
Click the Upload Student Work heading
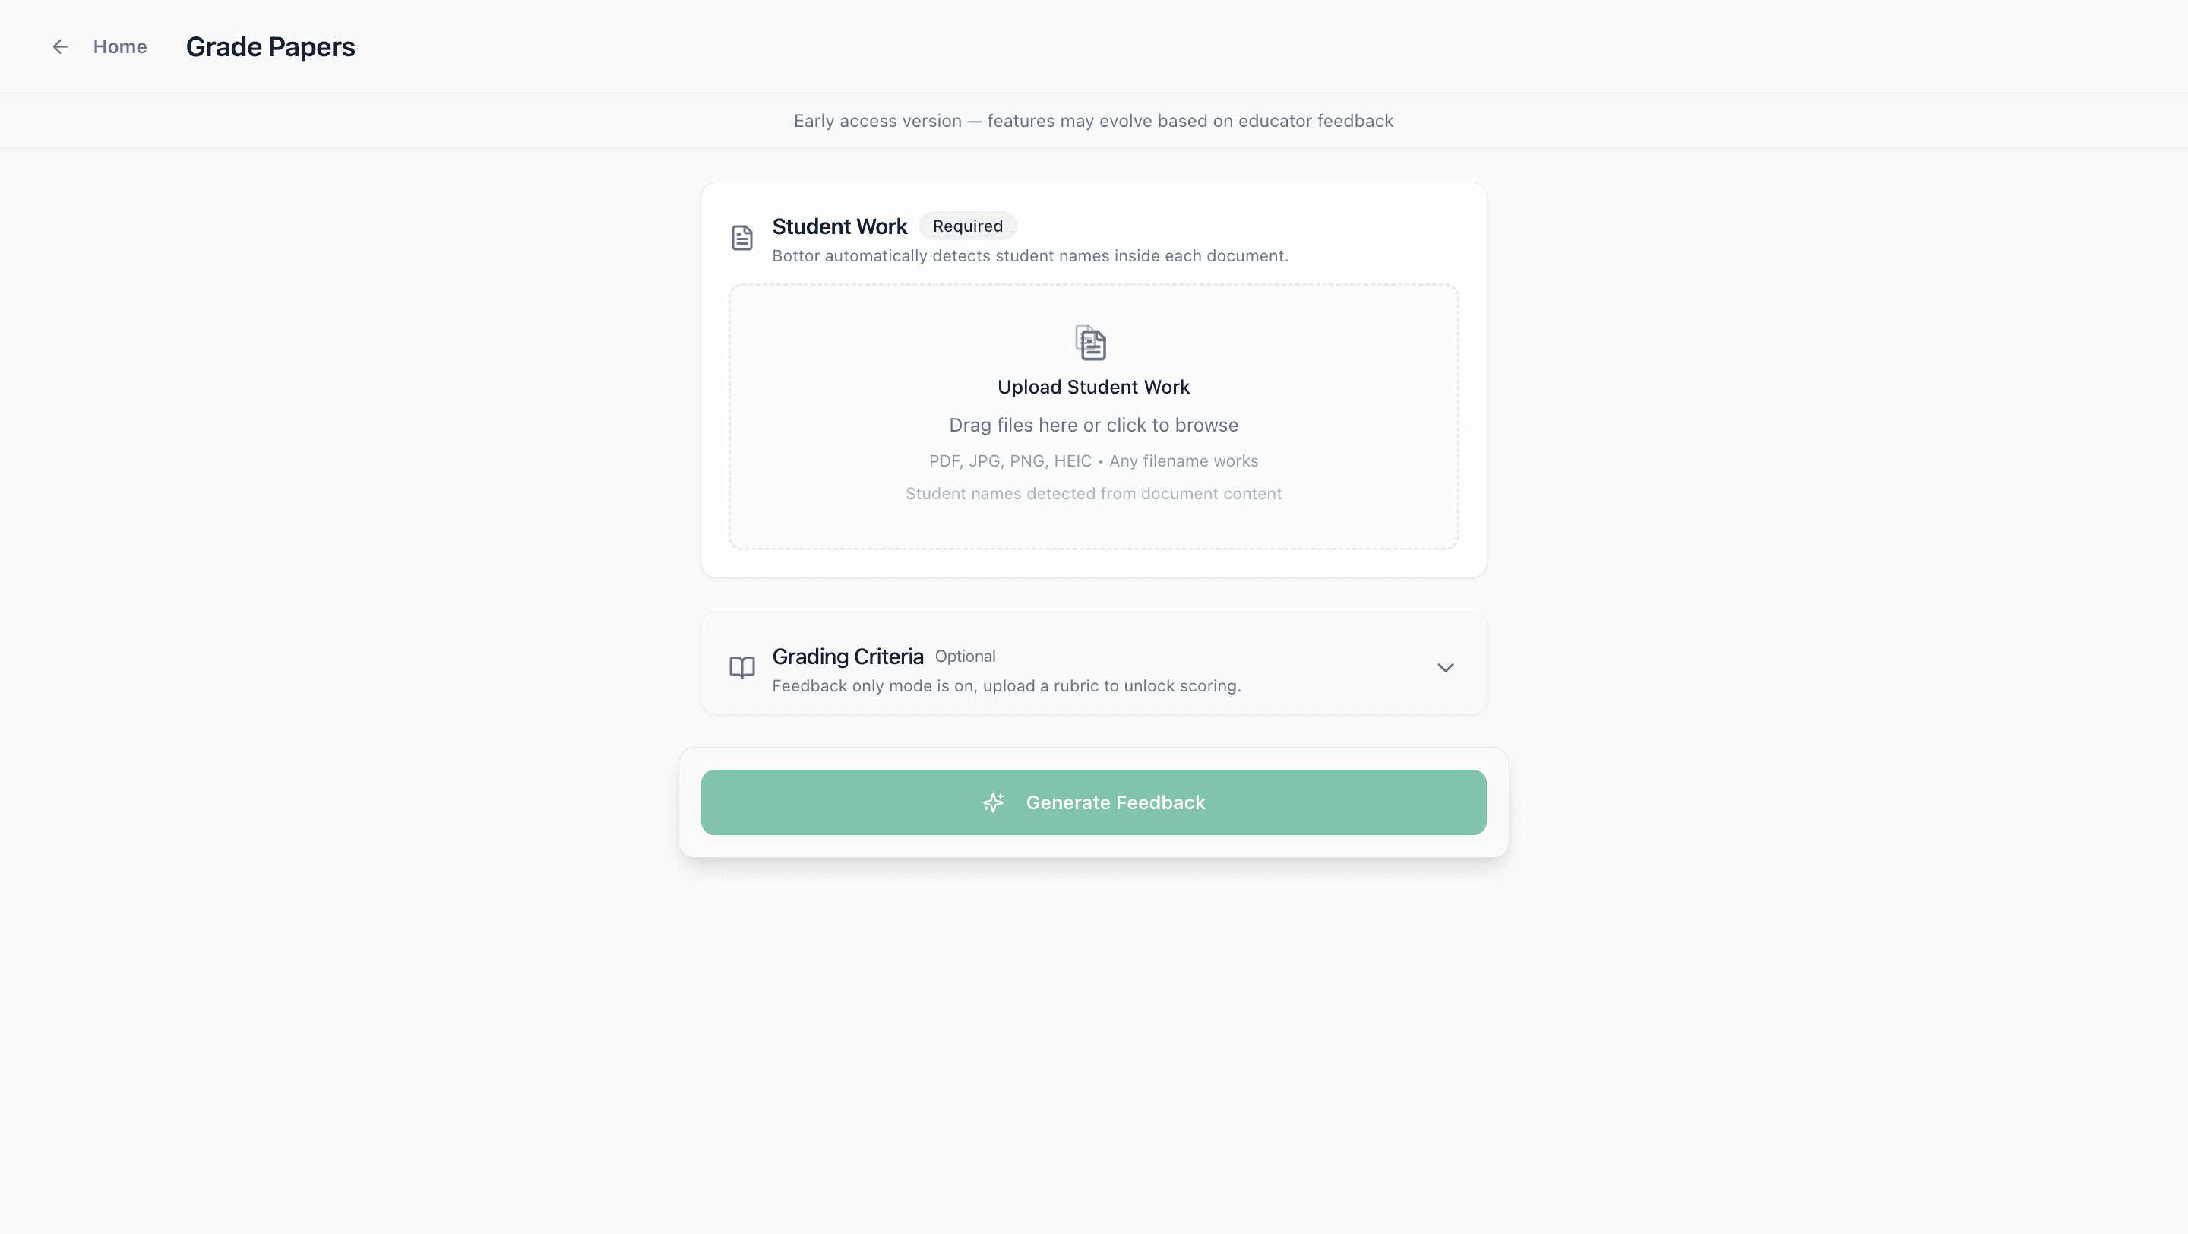(1093, 387)
